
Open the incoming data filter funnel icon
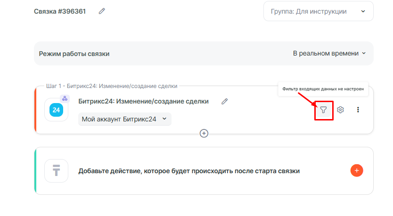(323, 110)
